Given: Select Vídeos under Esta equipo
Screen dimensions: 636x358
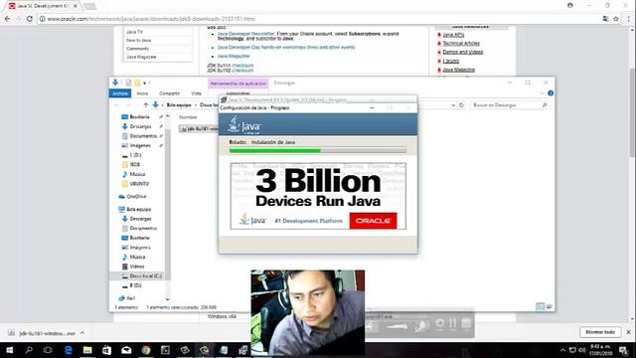Looking at the screenshot, I should 137,267.
